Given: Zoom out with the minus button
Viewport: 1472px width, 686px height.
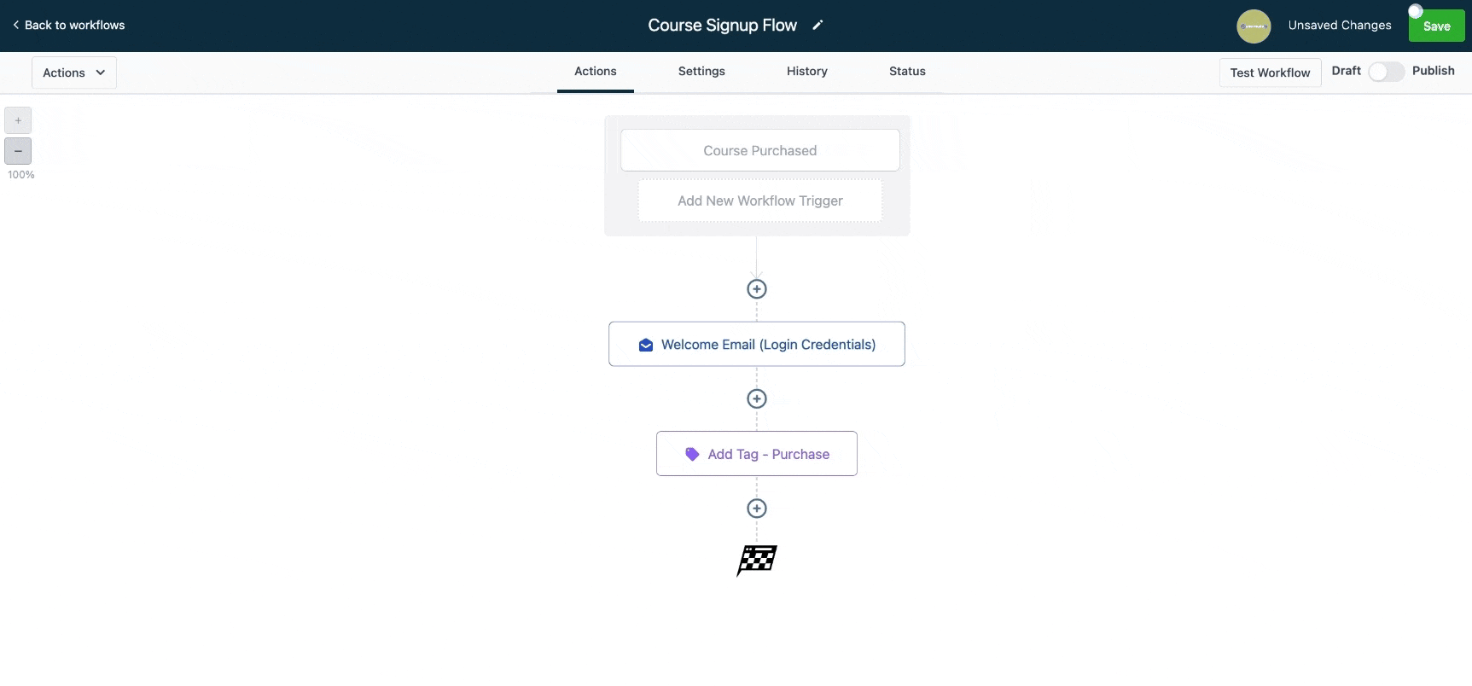Looking at the screenshot, I should 18,151.
